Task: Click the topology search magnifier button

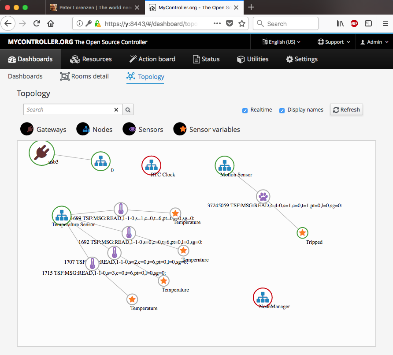Action: click(x=128, y=110)
